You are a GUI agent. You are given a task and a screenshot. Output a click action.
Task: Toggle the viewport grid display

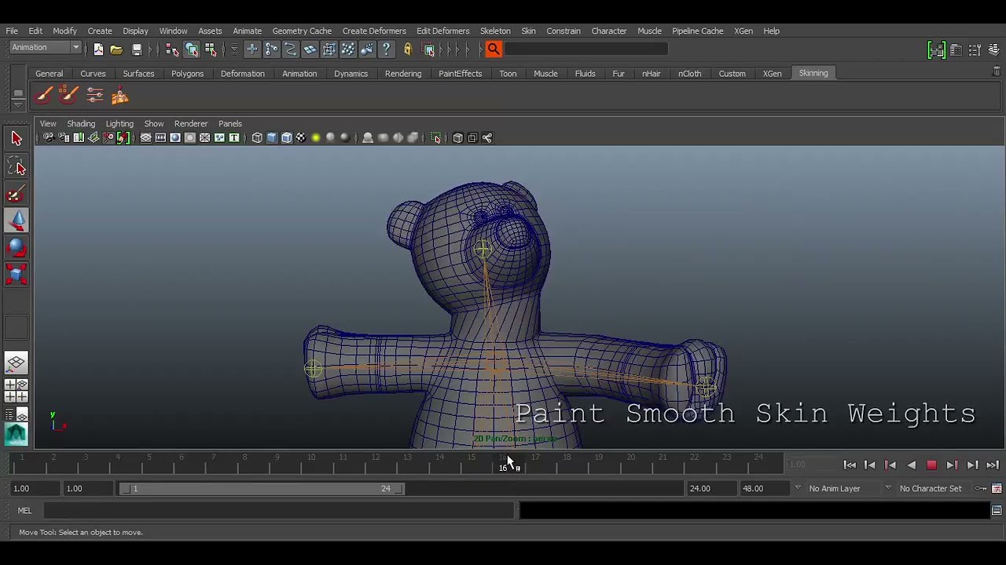(x=146, y=138)
